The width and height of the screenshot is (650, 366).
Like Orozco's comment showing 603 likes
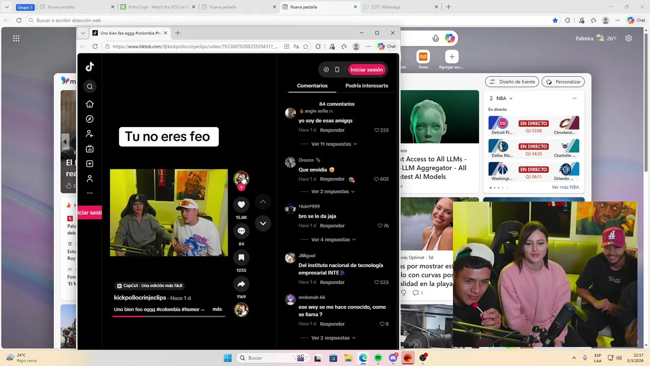pyautogui.click(x=377, y=179)
